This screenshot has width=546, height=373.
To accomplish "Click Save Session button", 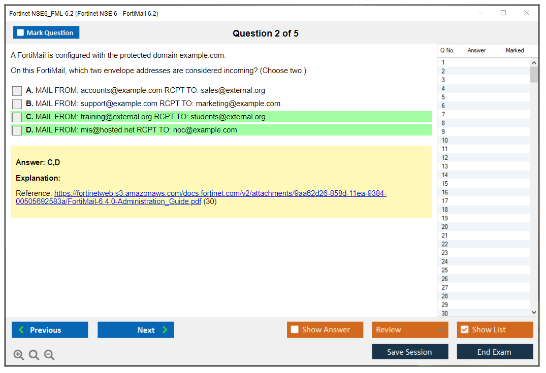I will pos(410,352).
